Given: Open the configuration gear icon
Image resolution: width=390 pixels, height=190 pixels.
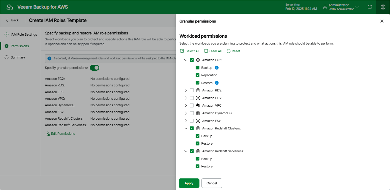Looking at the screenshot, I should [x=383, y=7].
